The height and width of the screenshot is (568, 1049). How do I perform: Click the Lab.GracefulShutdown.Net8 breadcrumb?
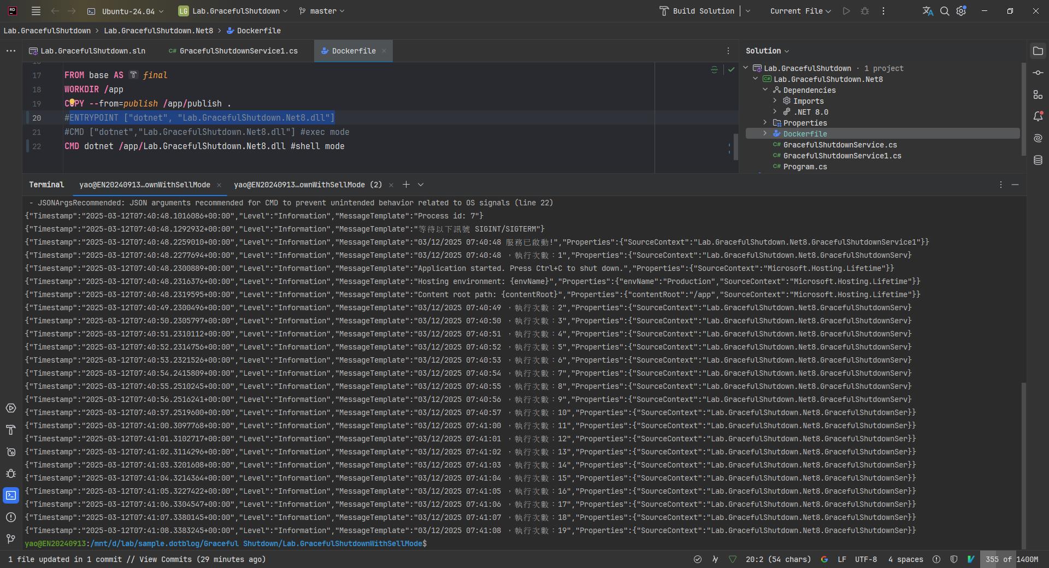[x=158, y=31]
